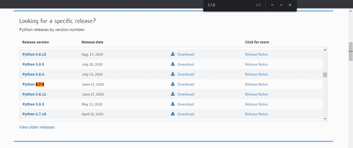Viewport: 353px width, 148px height.
Task: Close the find-in-page bar
Action: point(290,5)
